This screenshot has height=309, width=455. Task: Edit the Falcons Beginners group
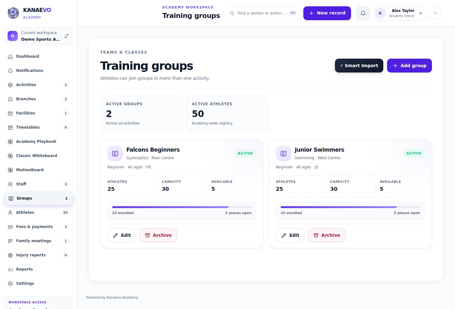pyautogui.click(x=122, y=235)
